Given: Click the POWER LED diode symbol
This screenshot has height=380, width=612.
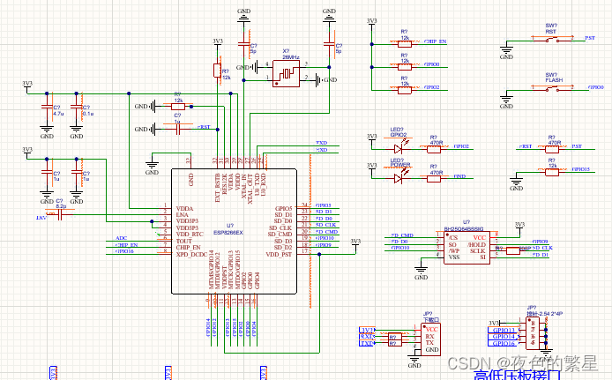Looking at the screenshot, I should click(398, 179).
